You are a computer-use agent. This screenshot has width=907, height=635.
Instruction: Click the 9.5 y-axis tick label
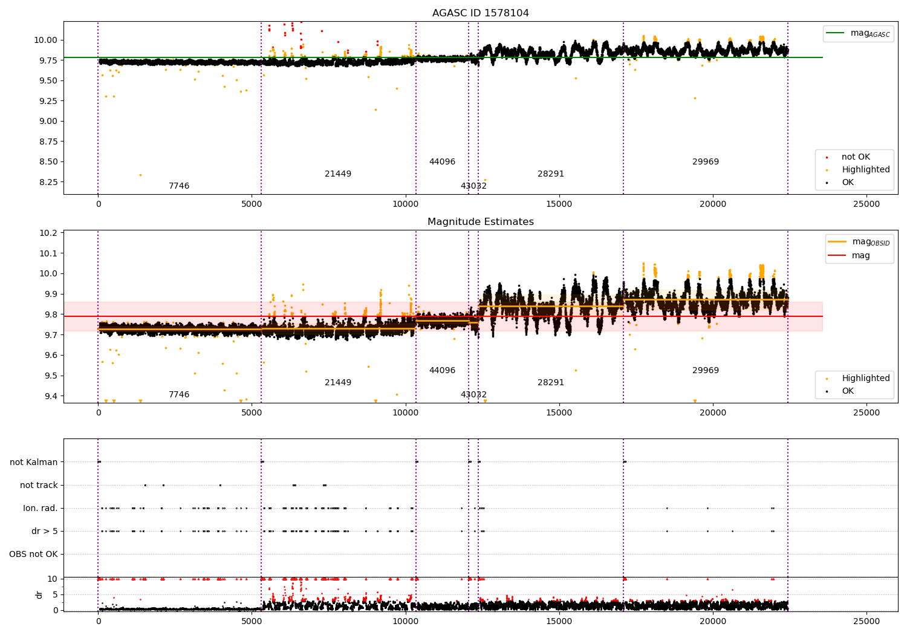pyautogui.click(x=51, y=376)
